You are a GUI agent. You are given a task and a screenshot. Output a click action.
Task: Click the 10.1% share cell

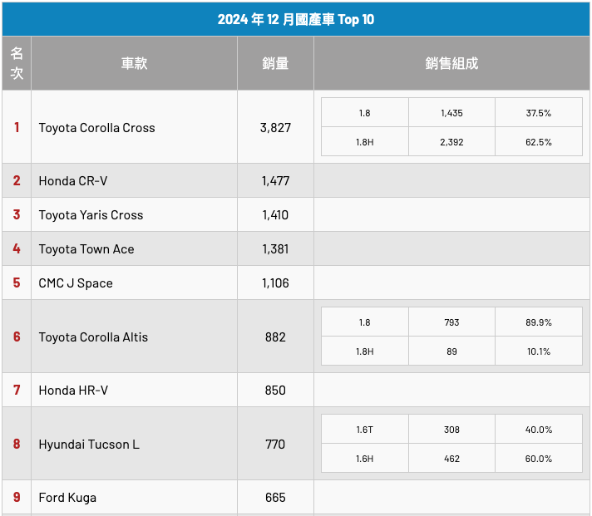(x=539, y=351)
